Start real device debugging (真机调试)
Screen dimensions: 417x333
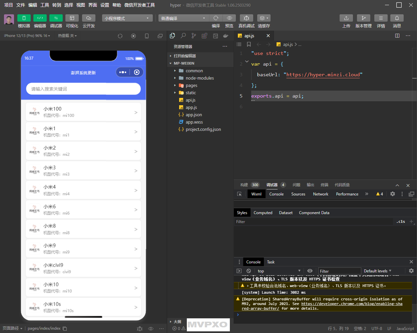coord(247,18)
